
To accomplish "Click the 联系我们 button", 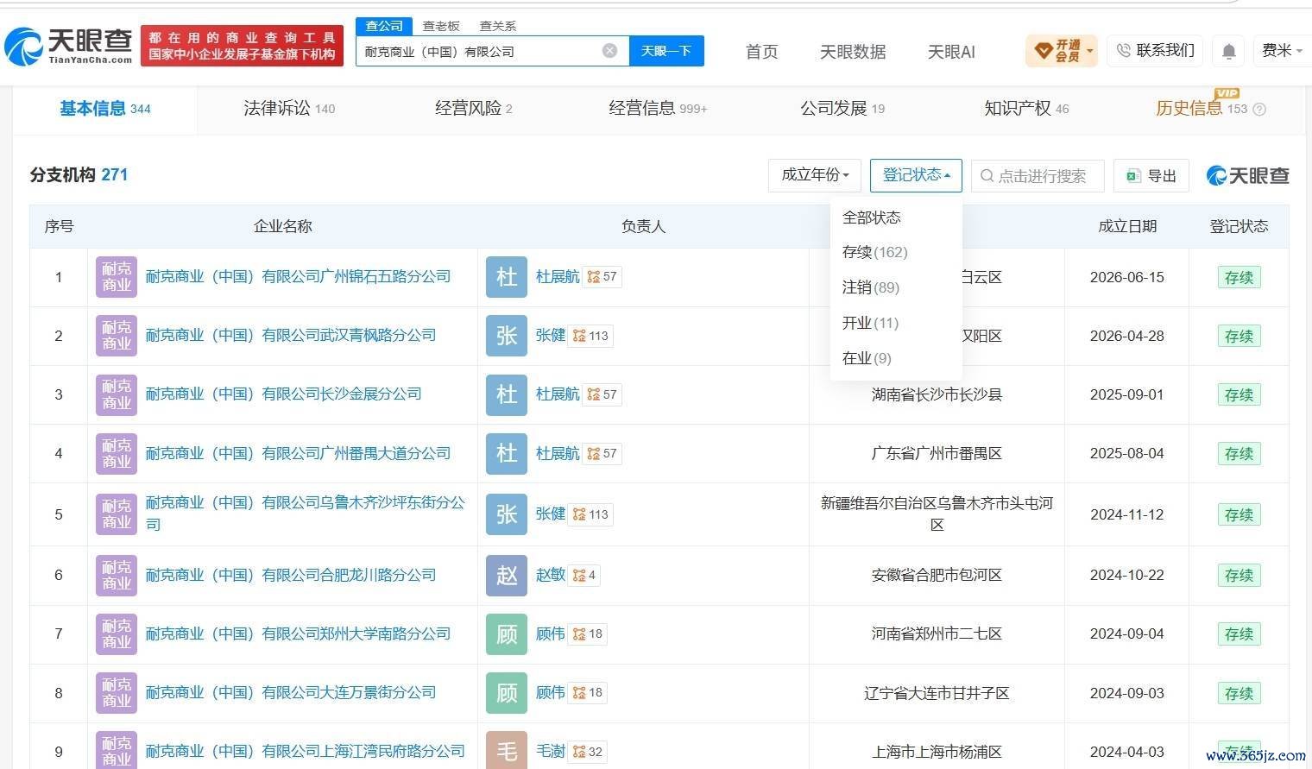I will click(1156, 51).
